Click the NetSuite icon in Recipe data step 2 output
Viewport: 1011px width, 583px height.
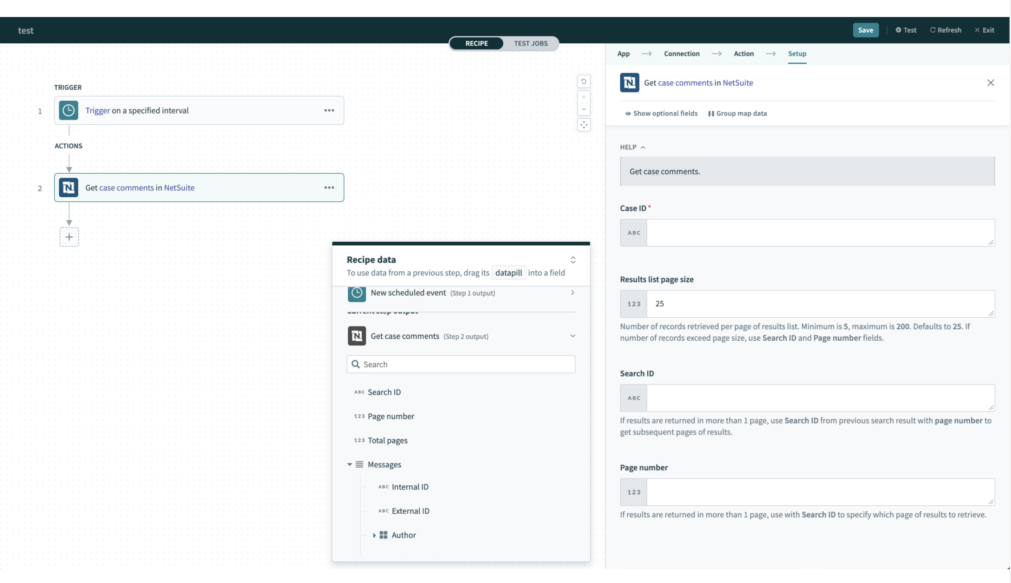click(357, 336)
